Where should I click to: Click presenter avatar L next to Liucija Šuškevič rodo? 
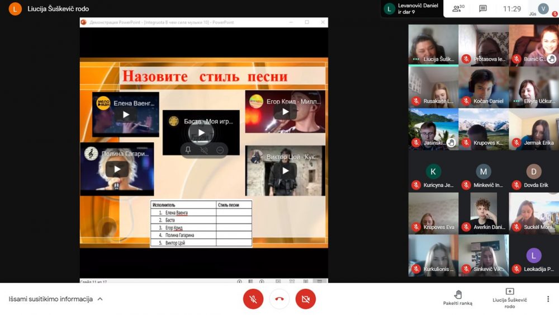tap(15, 9)
